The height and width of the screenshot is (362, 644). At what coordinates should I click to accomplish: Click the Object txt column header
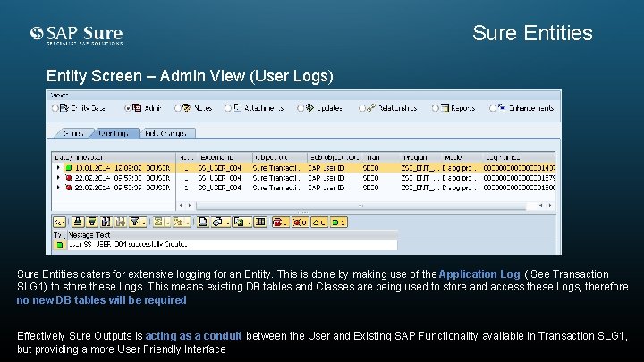click(x=280, y=157)
